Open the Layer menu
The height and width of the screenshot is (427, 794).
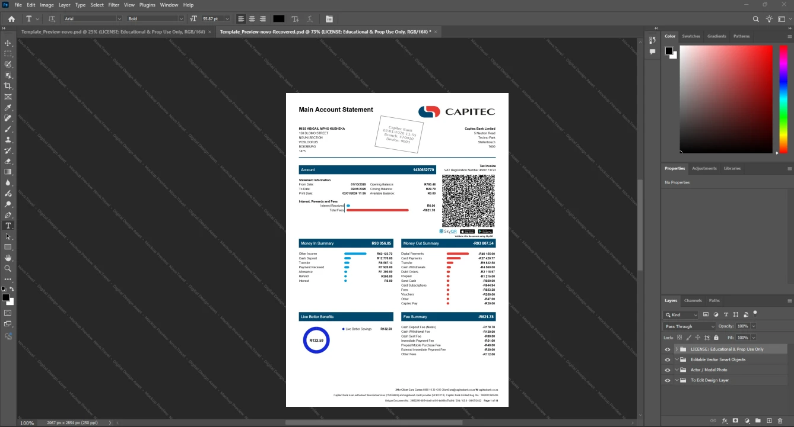pyautogui.click(x=64, y=5)
